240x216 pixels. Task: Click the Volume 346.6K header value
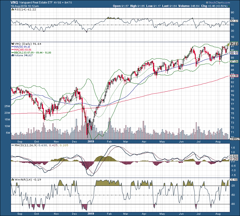tap(189, 6)
